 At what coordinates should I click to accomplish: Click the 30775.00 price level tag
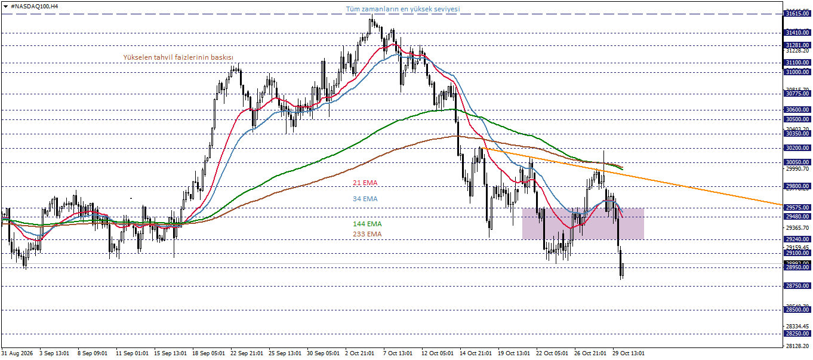797,93
